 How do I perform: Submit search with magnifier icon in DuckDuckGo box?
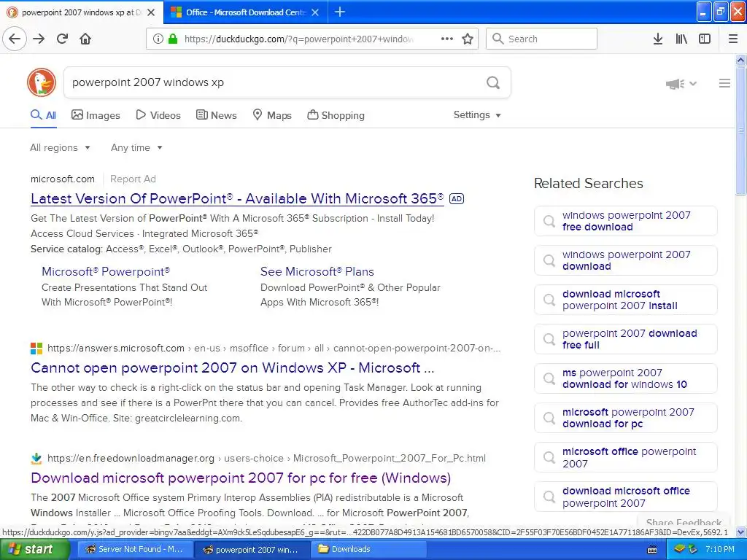coord(493,83)
